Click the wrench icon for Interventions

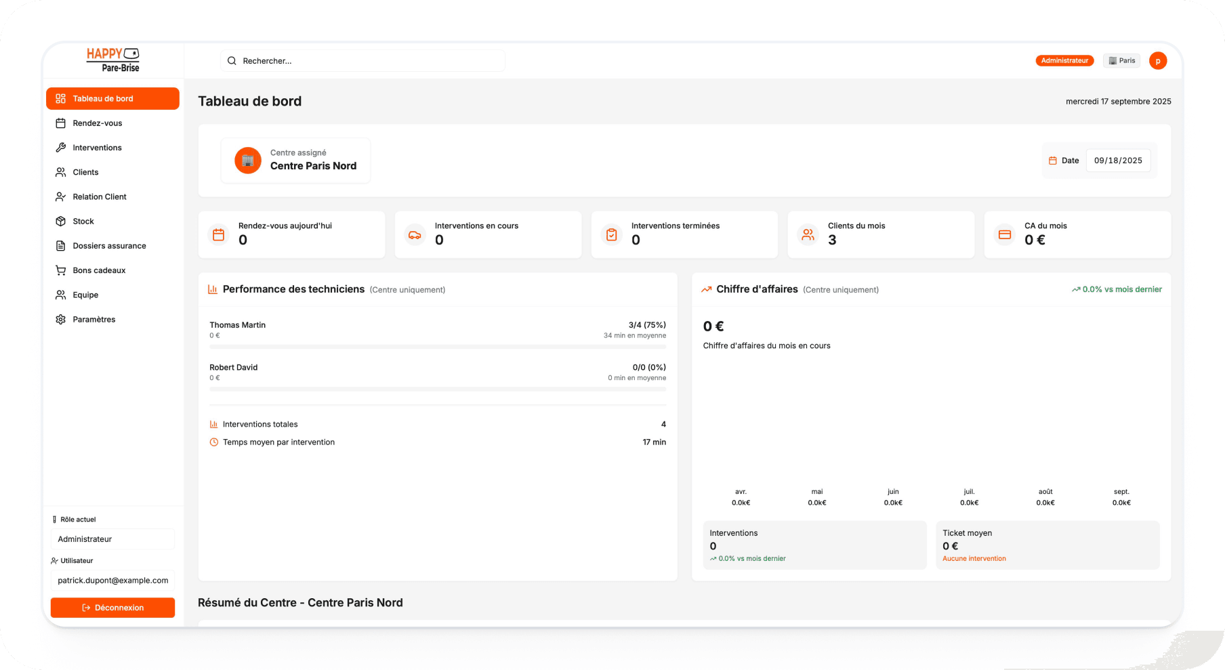(60, 148)
